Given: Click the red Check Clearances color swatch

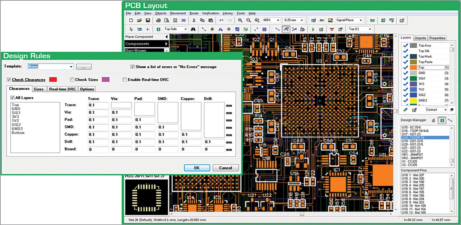Looking at the screenshot, I should [x=53, y=80].
